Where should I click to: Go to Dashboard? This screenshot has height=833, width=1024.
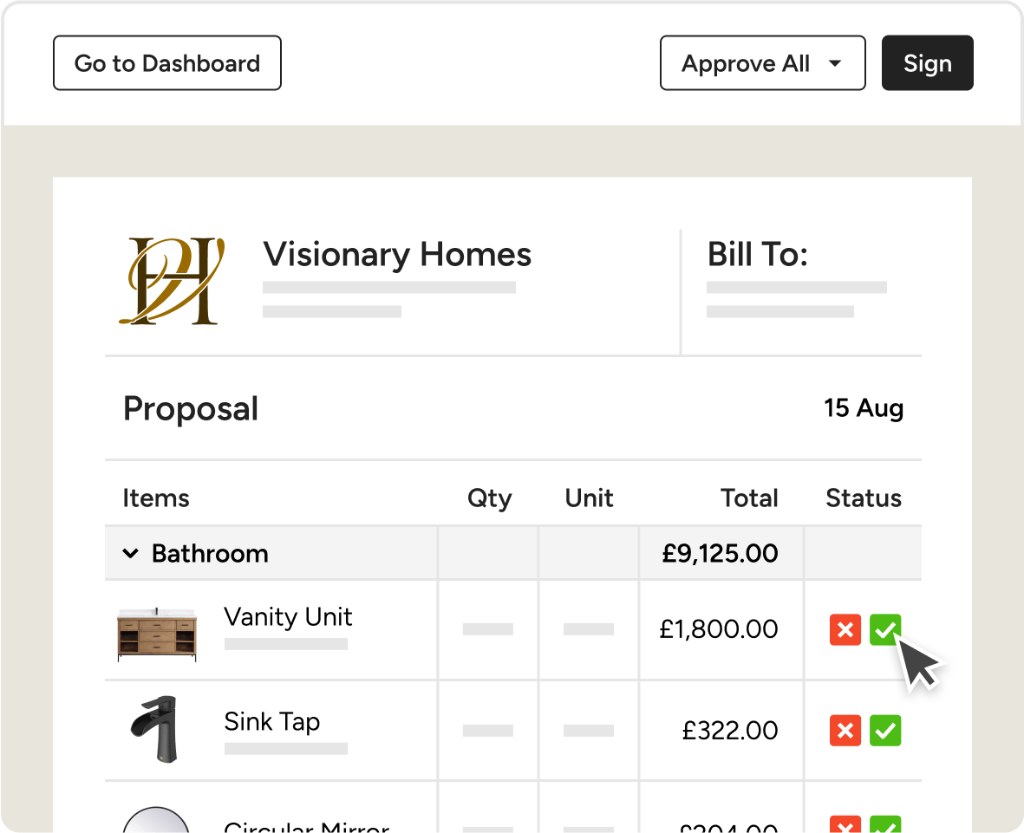coord(167,62)
